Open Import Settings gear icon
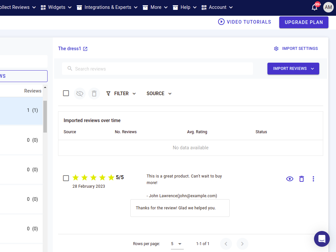This screenshot has height=252, width=336. [276, 49]
